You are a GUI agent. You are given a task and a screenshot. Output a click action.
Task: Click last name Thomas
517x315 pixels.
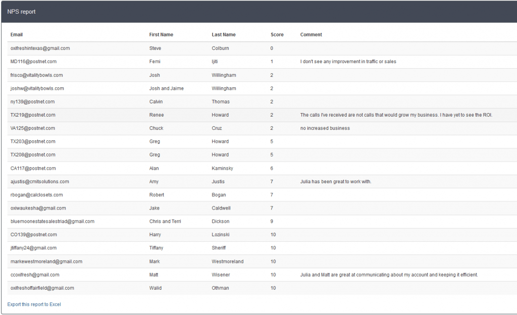(x=221, y=101)
